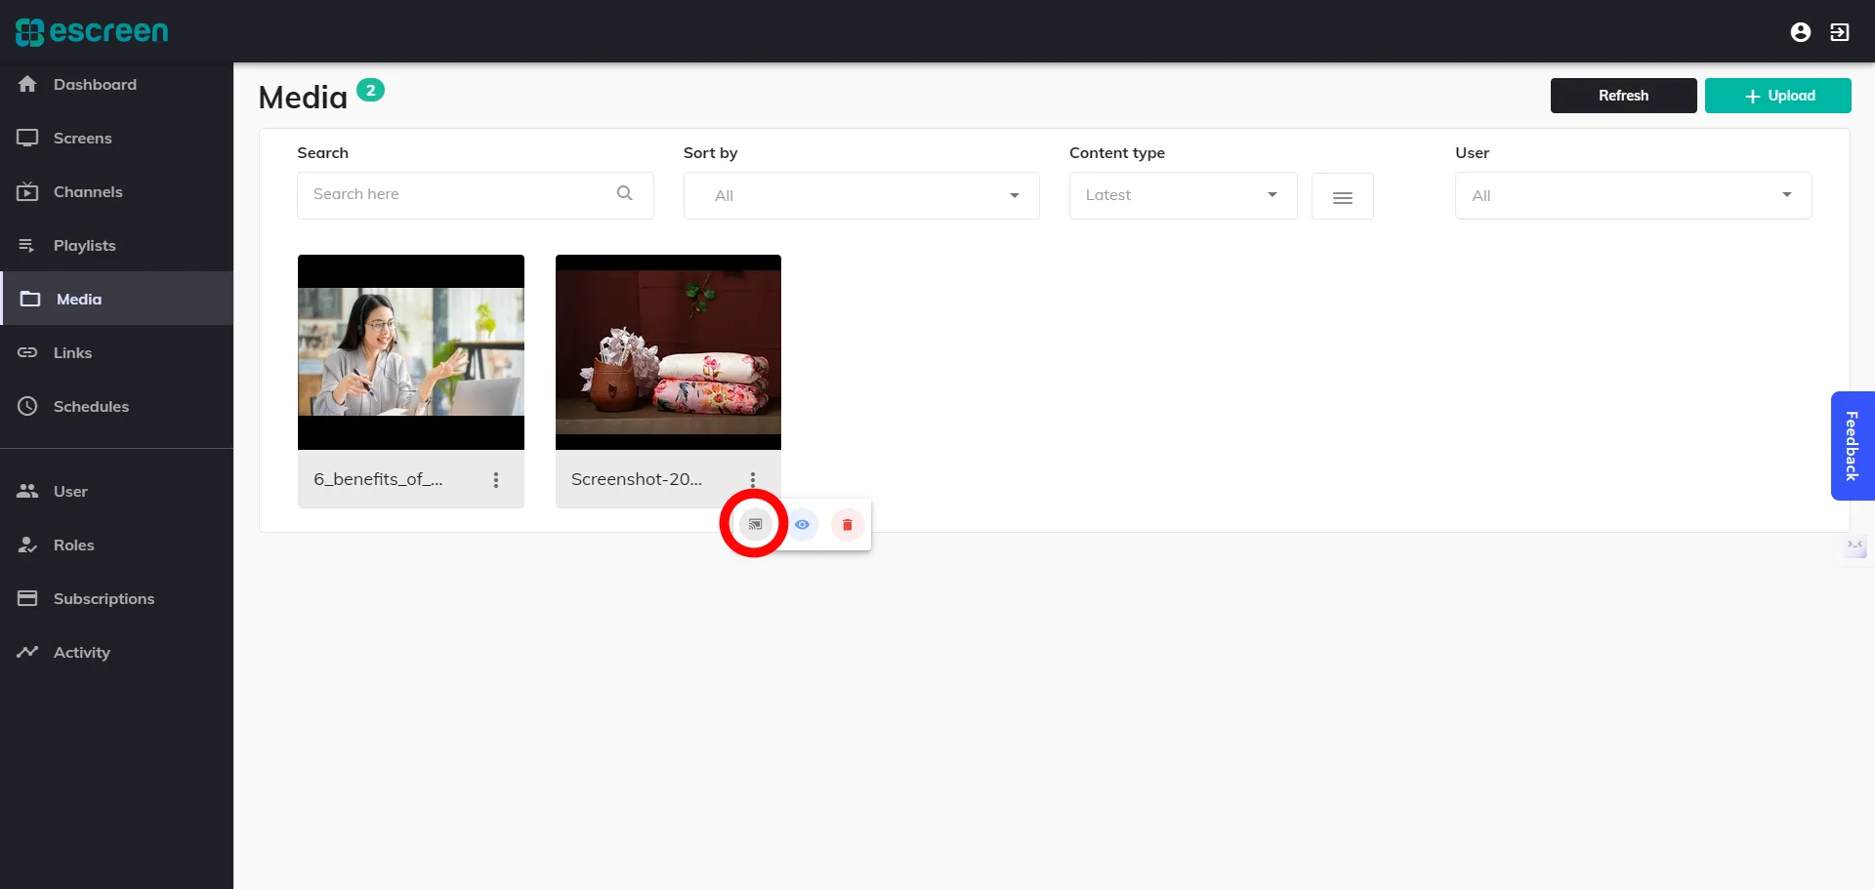Click the Media folder icon
Viewport: 1875px width, 889px height.
tap(30, 299)
